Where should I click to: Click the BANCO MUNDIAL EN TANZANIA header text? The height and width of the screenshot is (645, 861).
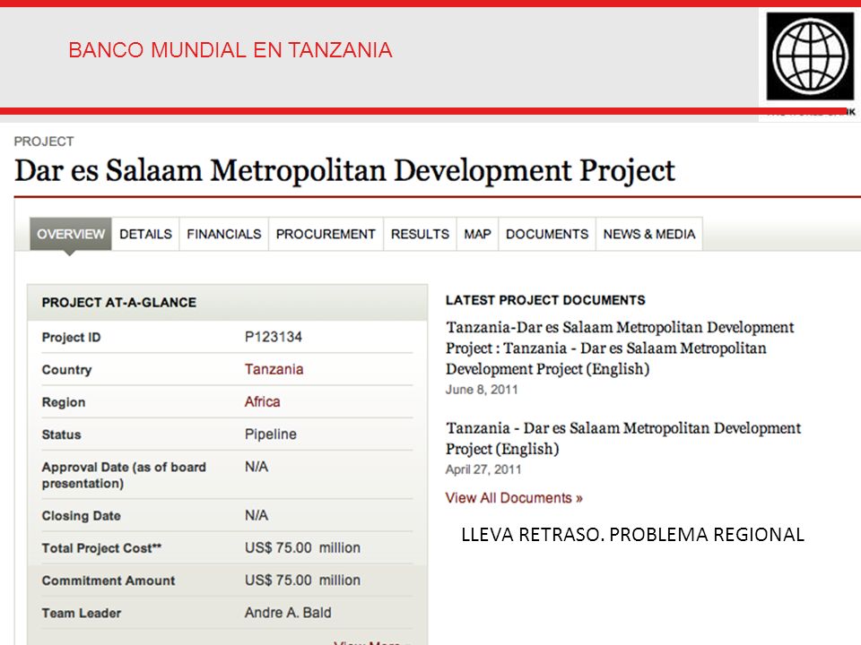pyautogui.click(x=230, y=50)
